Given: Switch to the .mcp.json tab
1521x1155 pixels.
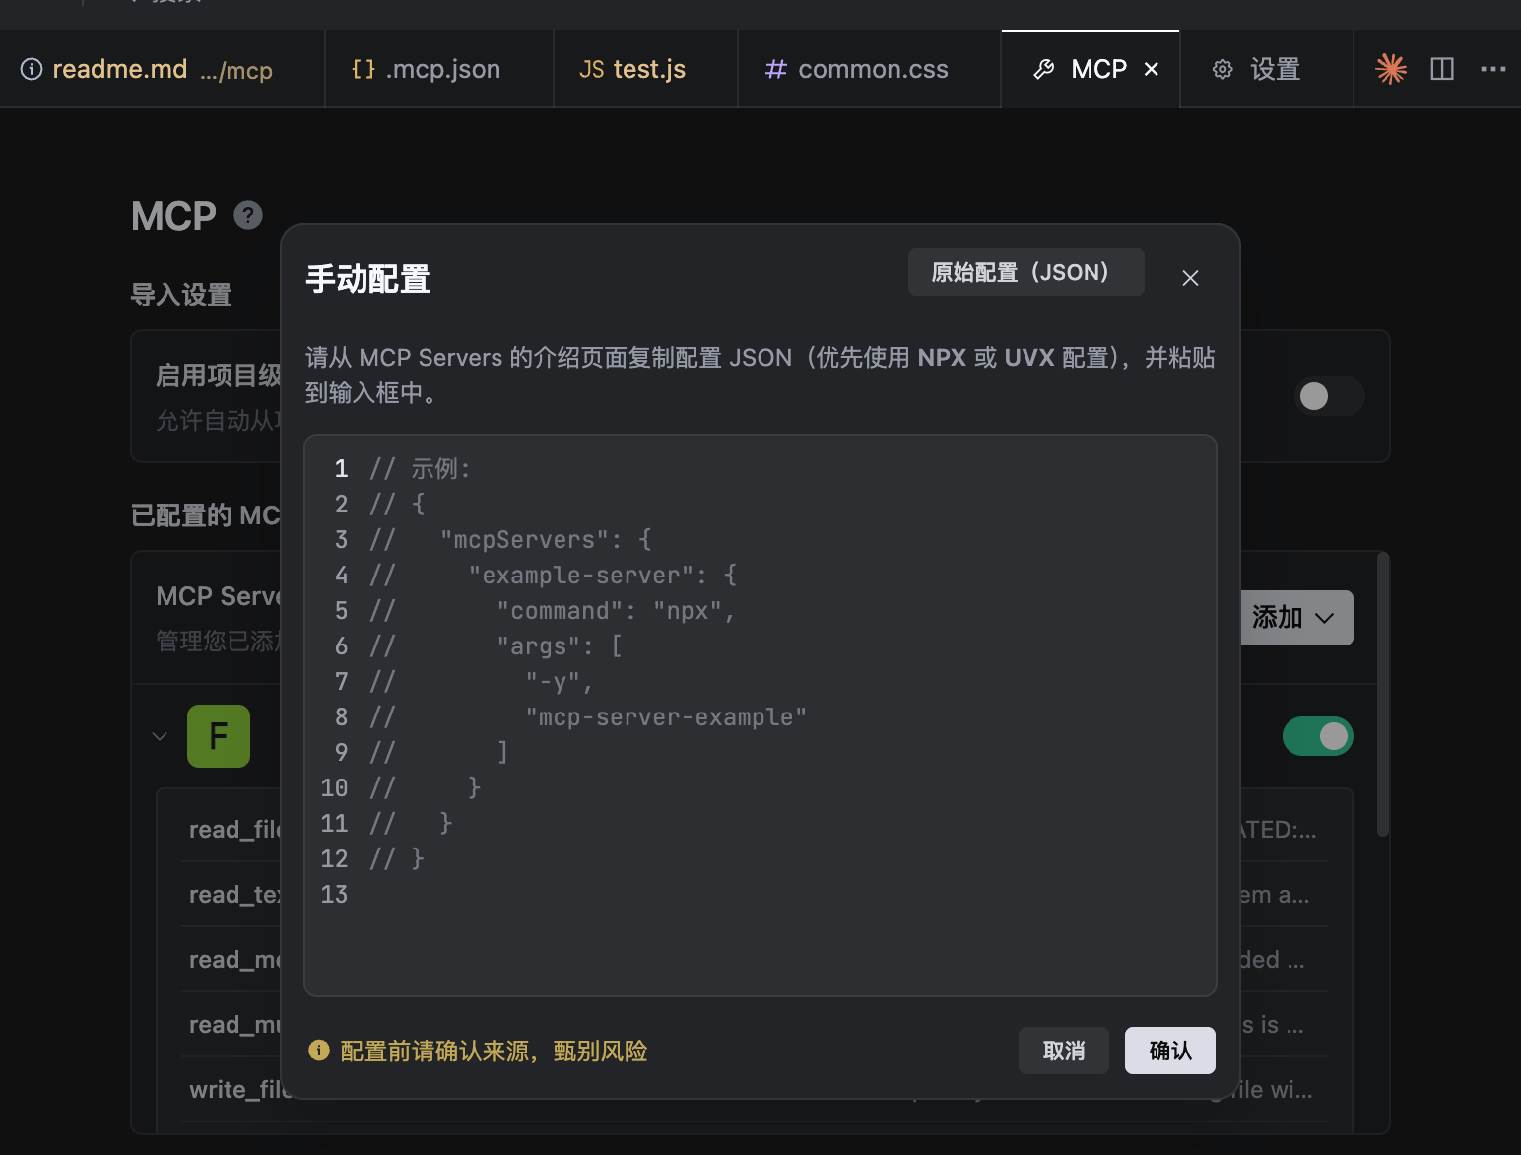Looking at the screenshot, I should click(439, 69).
